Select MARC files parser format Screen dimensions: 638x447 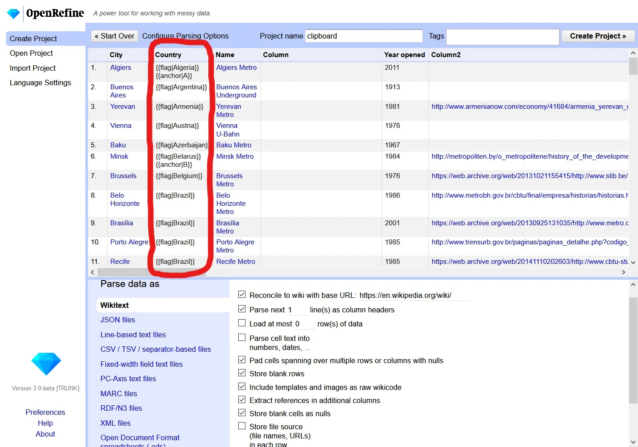118,394
